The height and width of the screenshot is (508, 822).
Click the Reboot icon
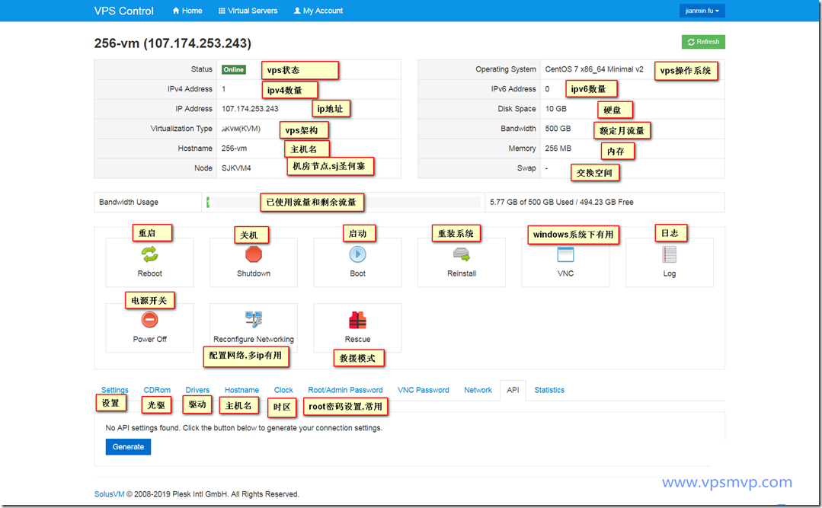(149, 255)
